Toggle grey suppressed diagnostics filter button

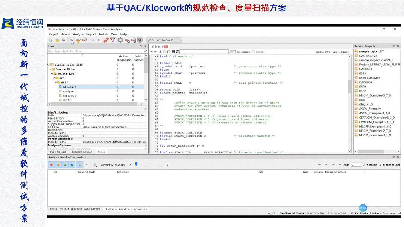pyautogui.click(x=80, y=165)
